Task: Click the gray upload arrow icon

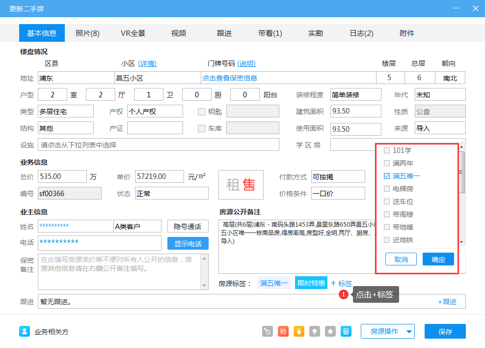Action: click(x=315, y=331)
